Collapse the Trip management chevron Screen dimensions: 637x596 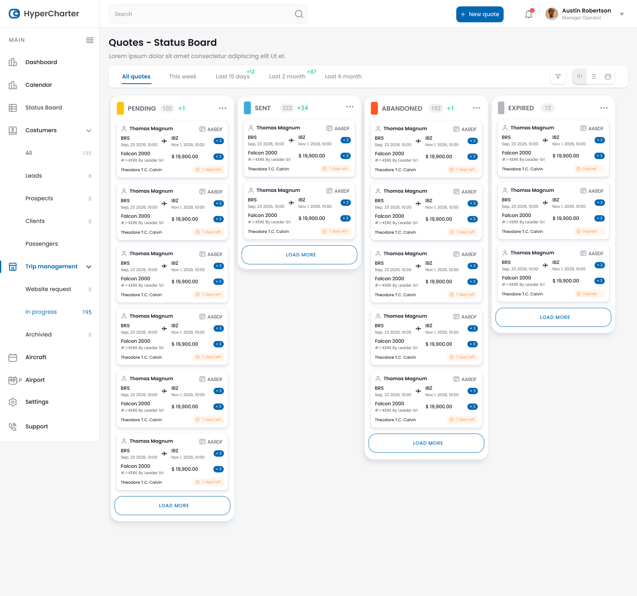coord(89,267)
